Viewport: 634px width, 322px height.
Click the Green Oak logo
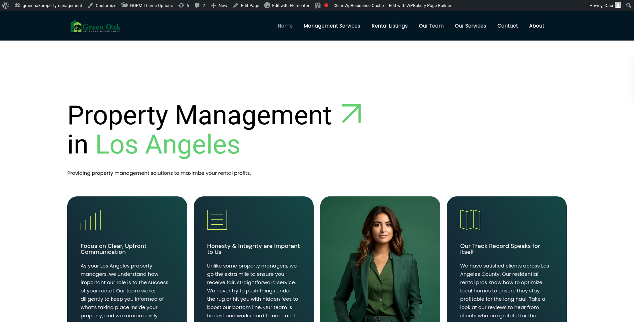[96, 26]
